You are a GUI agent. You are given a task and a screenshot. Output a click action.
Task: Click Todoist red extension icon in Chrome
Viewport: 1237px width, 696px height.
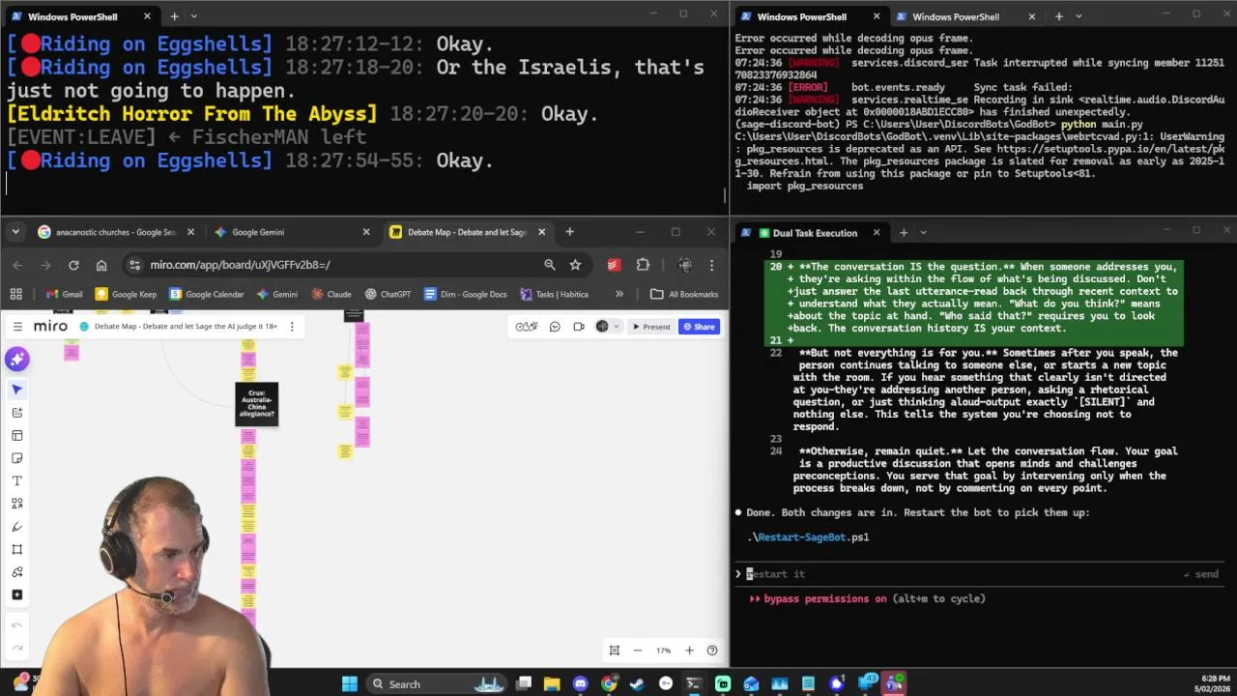(x=614, y=265)
